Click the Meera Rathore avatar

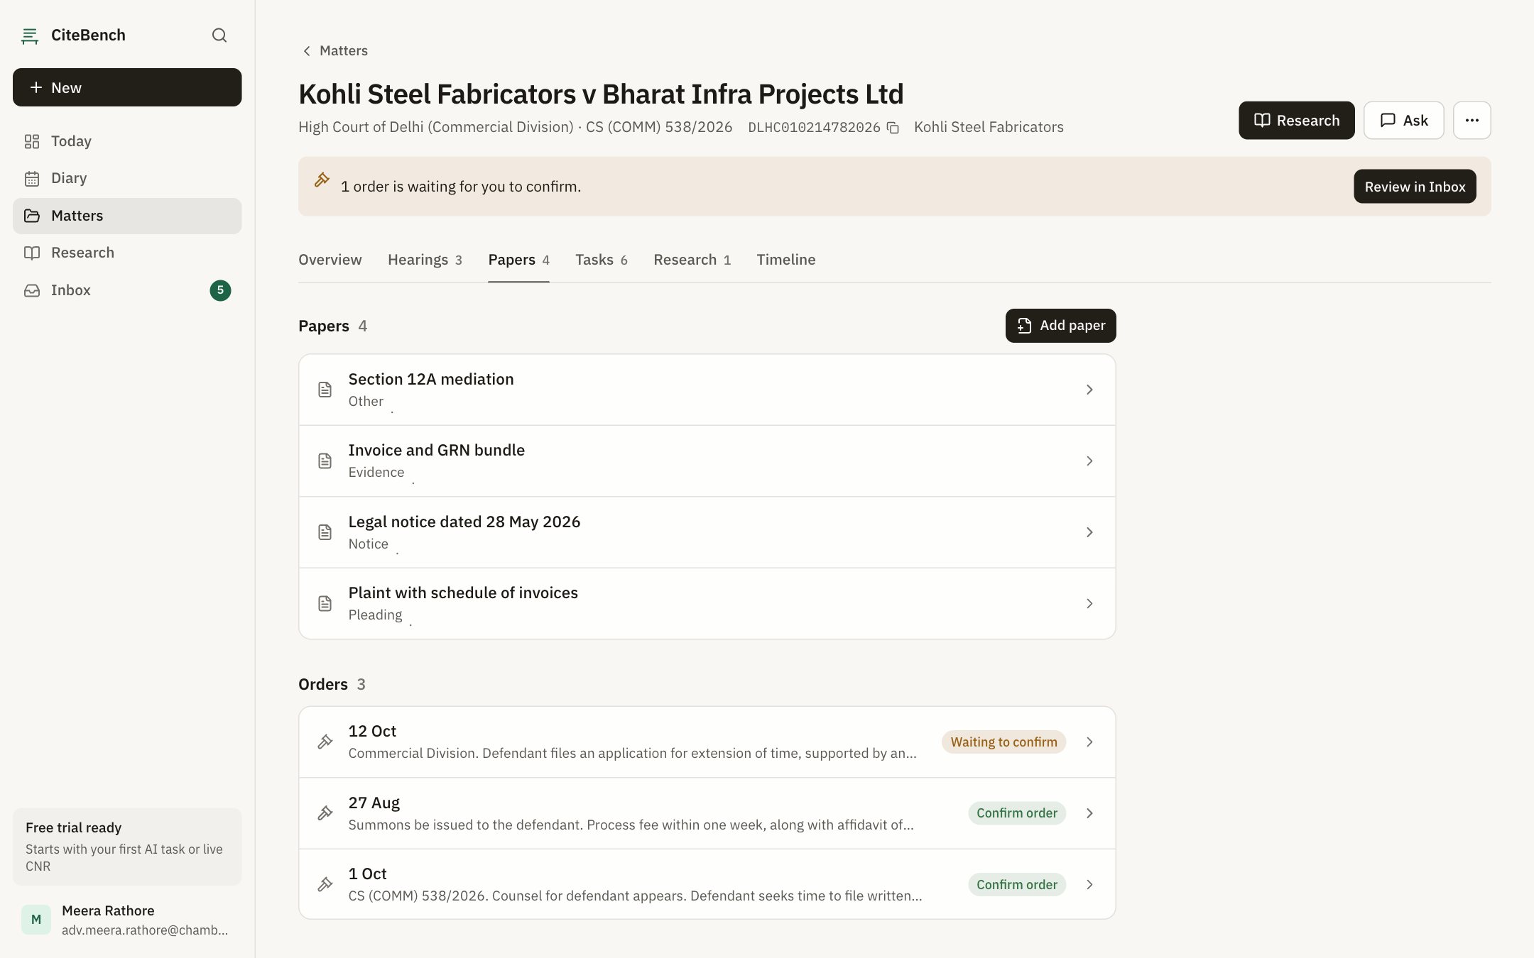(x=36, y=920)
